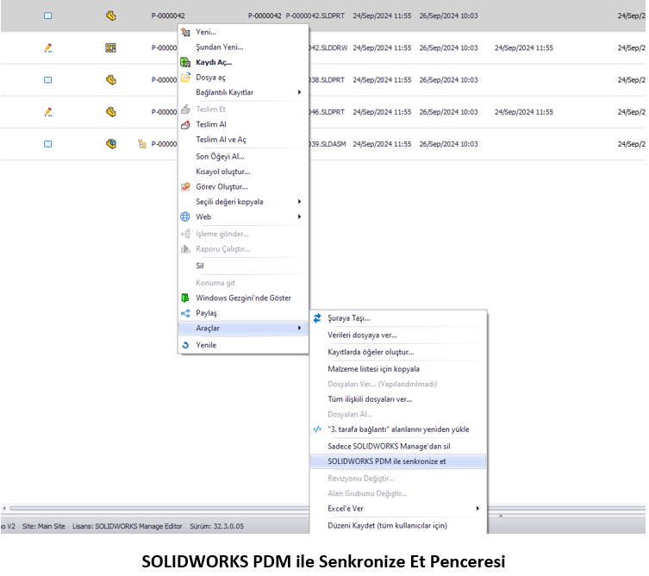The image size is (649, 576).
Task: Click the Dosya aç folder icon
Action: (185, 78)
